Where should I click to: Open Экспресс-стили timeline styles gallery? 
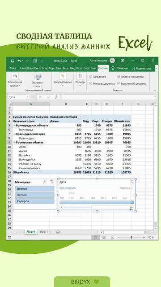pos(38,81)
